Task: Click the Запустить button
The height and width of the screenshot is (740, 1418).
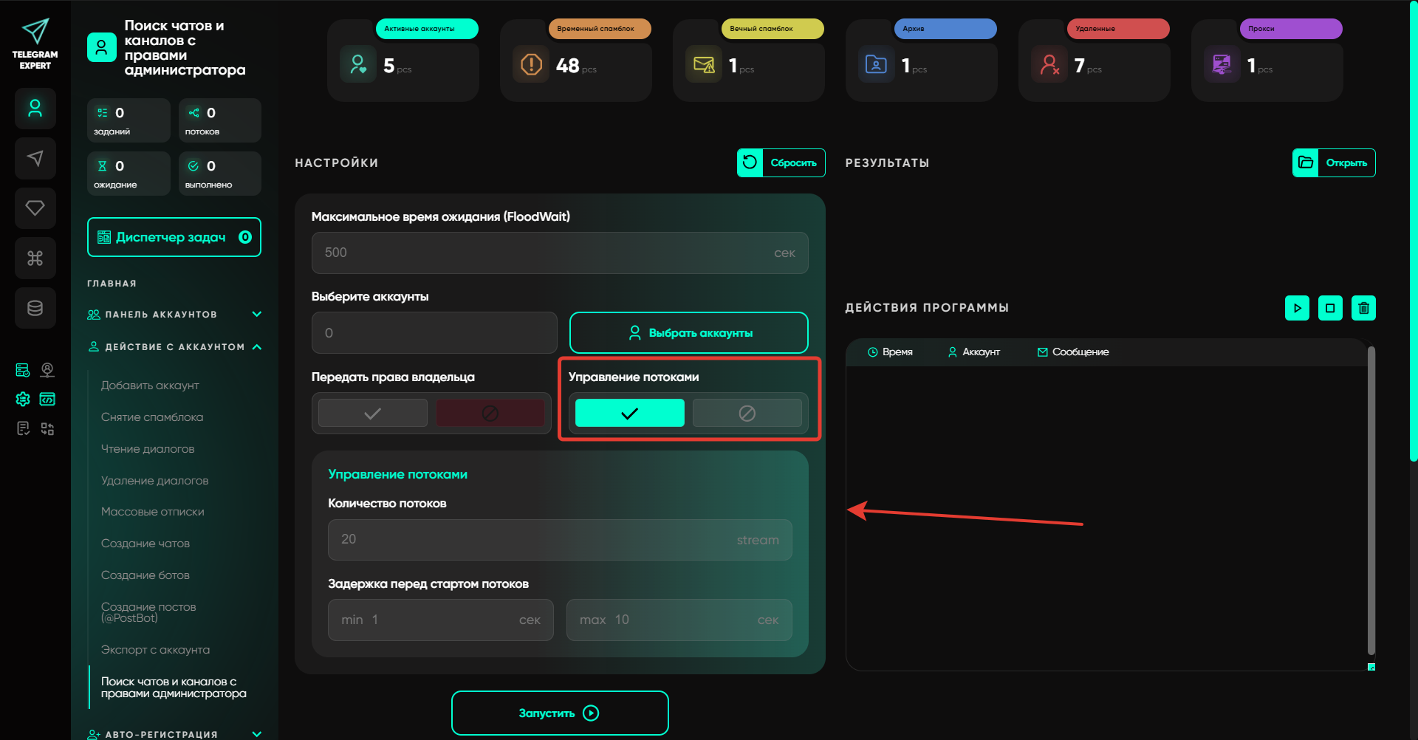Action: (560, 713)
